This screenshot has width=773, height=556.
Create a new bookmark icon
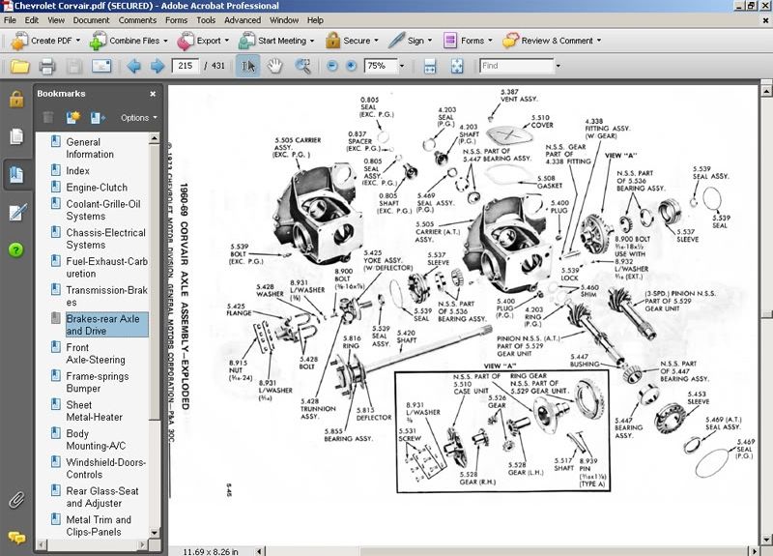(73, 117)
